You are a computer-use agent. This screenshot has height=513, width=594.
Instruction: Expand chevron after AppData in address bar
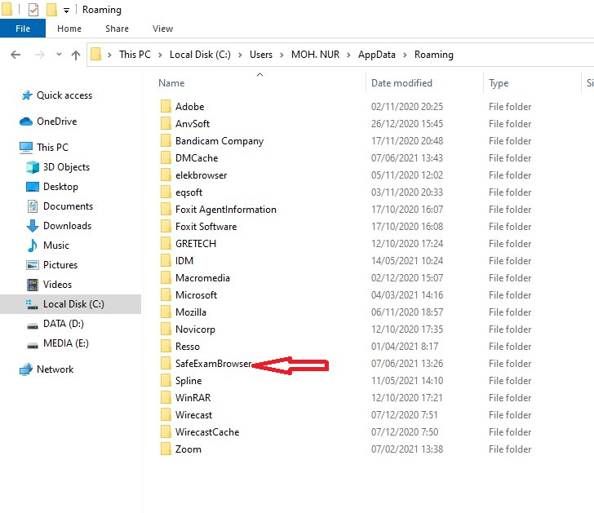coord(405,55)
